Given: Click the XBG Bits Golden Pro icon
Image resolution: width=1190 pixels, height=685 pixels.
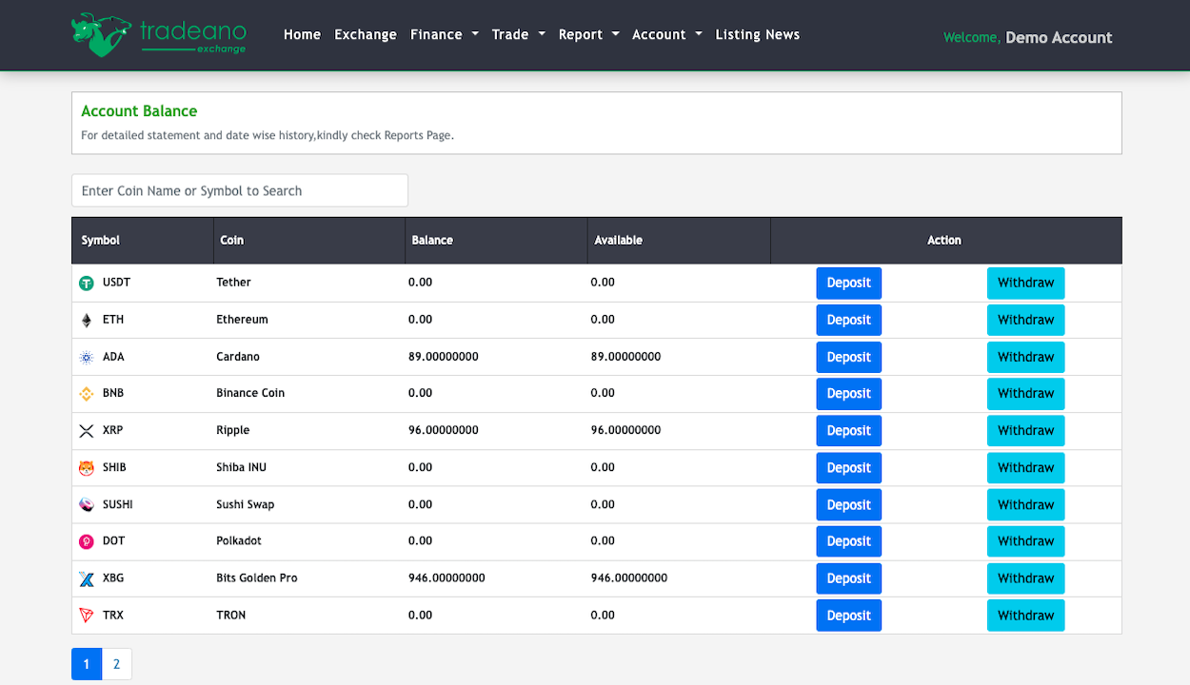Looking at the screenshot, I should point(87,577).
